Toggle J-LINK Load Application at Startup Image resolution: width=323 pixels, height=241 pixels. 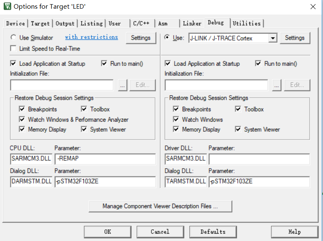point(167,63)
